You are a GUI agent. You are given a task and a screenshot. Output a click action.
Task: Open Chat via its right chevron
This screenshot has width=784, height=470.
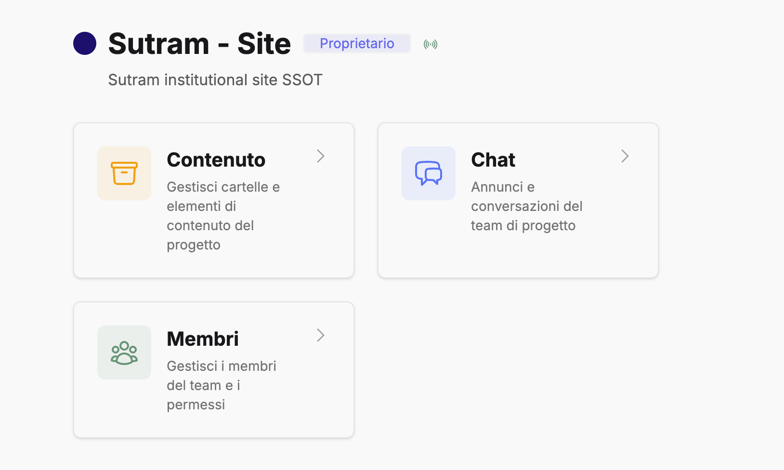[x=625, y=156]
